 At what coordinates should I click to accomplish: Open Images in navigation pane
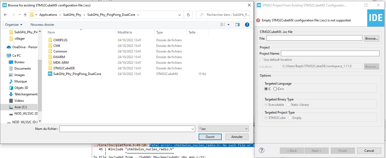coord(20,75)
